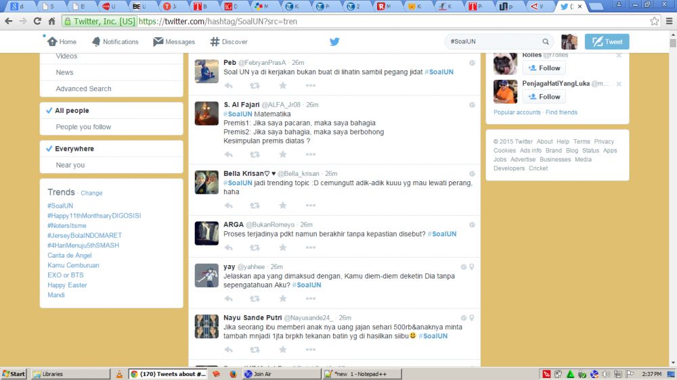Click the search magnifier icon

pos(546,41)
